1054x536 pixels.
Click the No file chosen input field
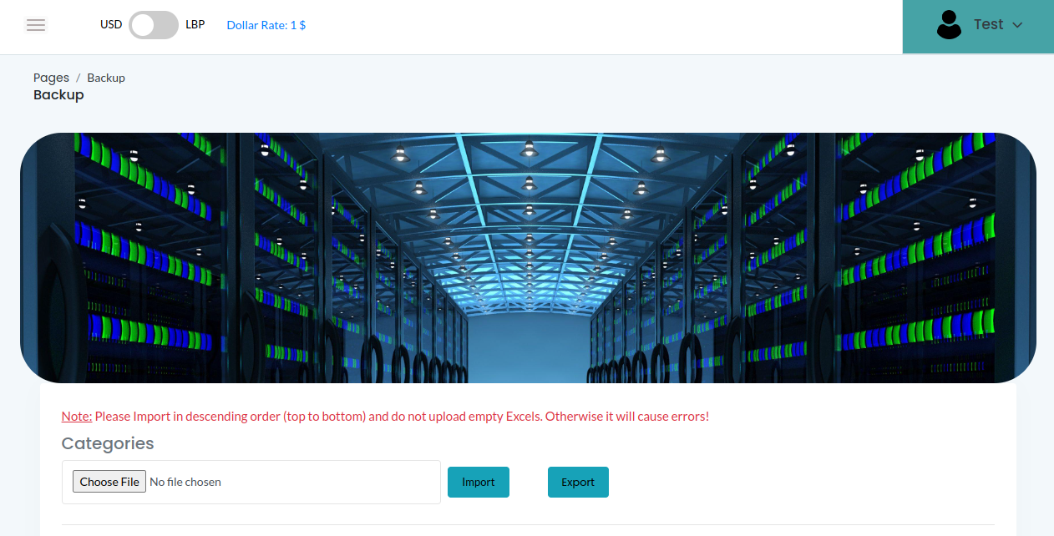tap(251, 482)
